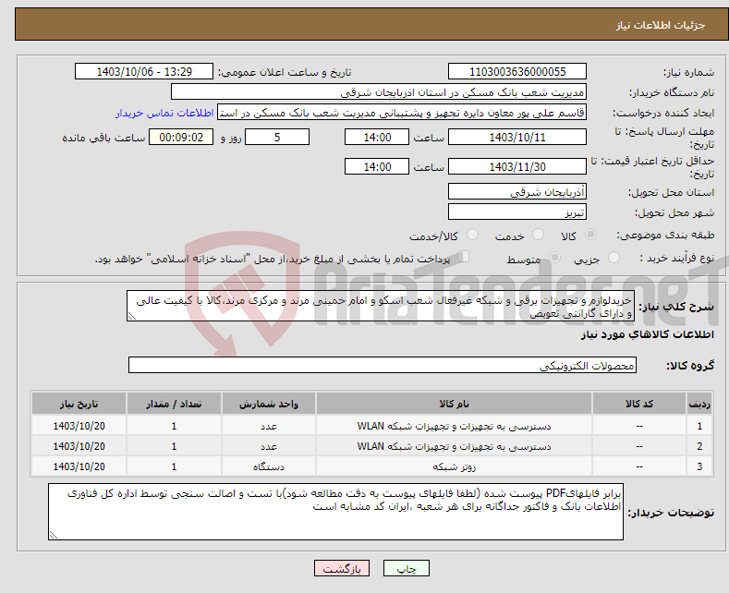
Task: Open اطلاعات تماس خریدار link
Action: pos(164,113)
